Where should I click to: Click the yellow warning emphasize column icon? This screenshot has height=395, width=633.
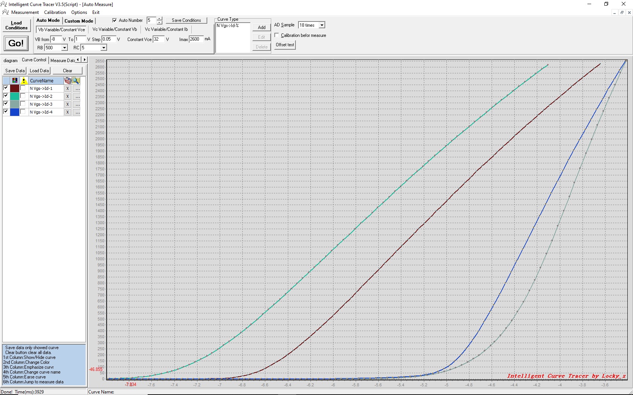click(24, 81)
